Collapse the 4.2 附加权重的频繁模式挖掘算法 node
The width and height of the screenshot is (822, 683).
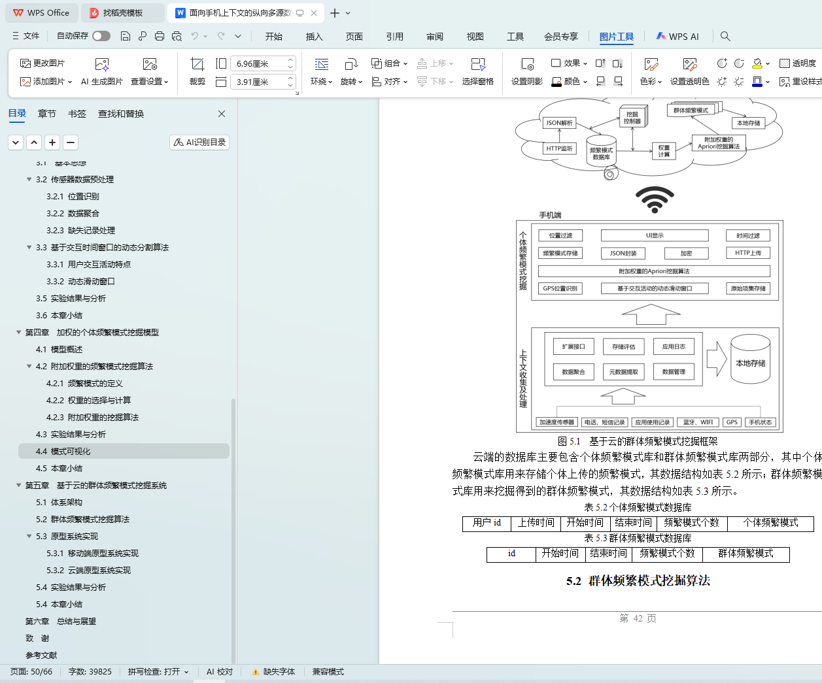[x=29, y=367]
